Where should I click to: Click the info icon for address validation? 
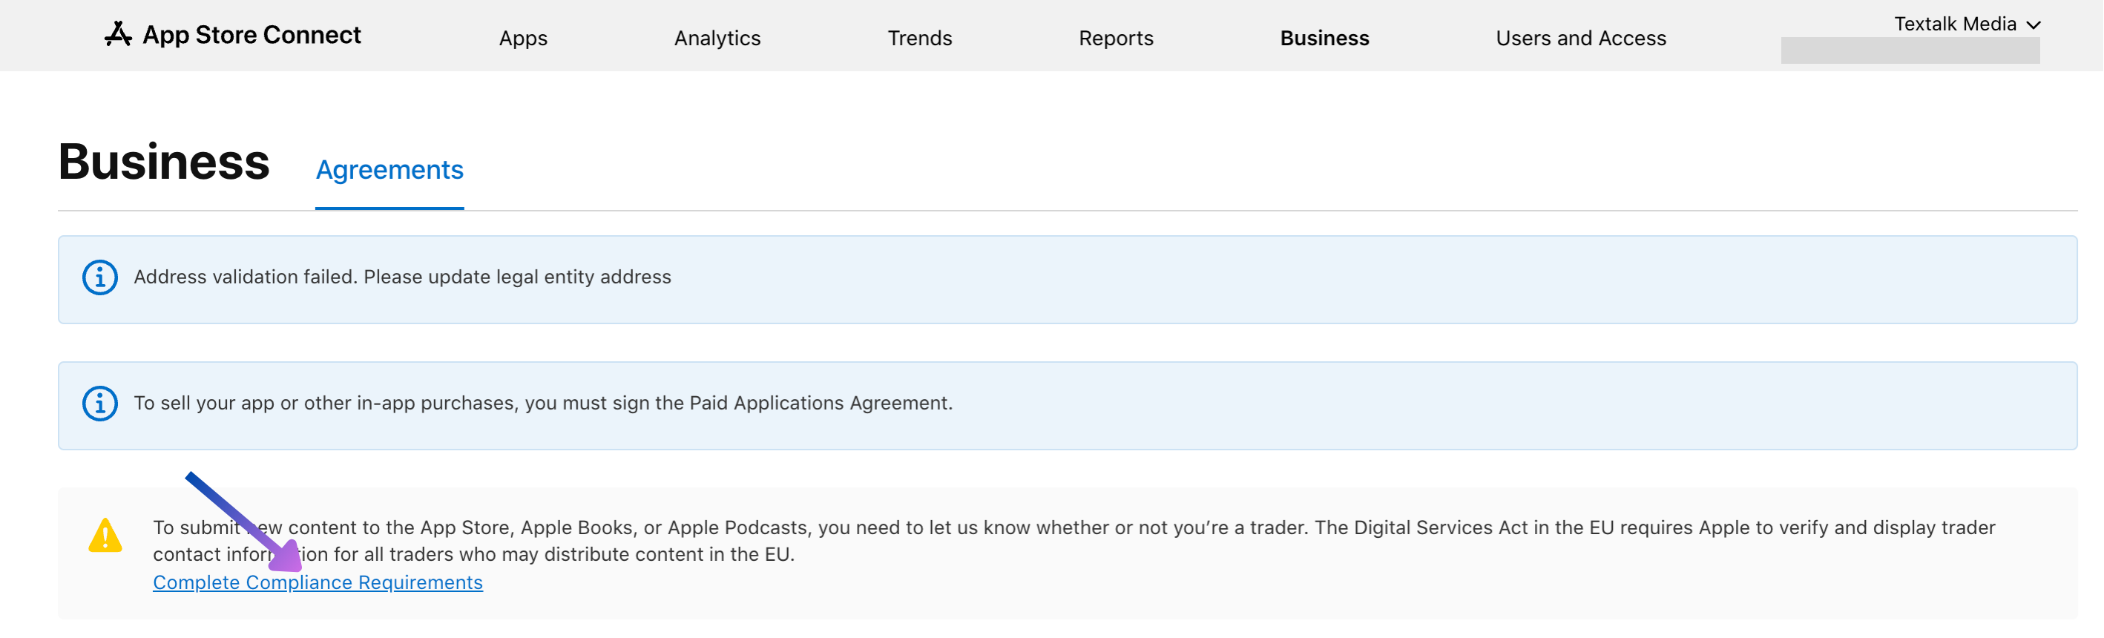99,277
